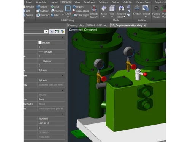Switch to the Output ribbon tab
This screenshot has height=142, width=190.
coord(116,2)
